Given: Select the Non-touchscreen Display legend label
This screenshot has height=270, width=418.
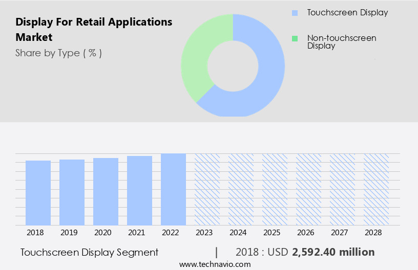Looking at the screenshot, I should click(x=341, y=42).
